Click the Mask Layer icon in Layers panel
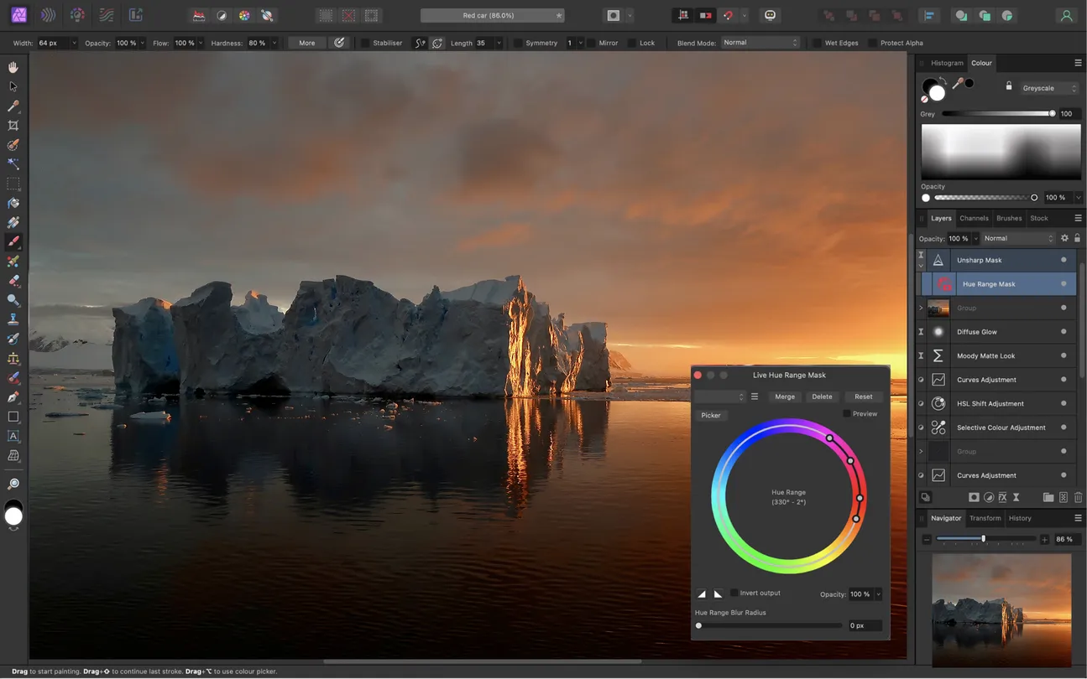The width and height of the screenshot is (1087, 679). [974, 497]
